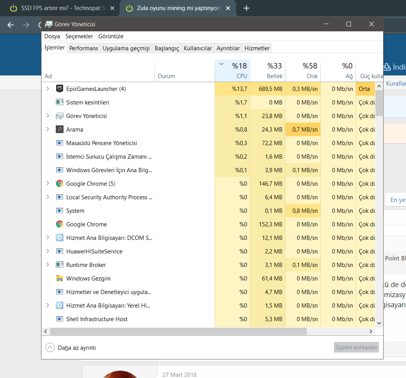
Task: Click the Windows Görevleri İçin Ana Bilg icon
Action: tap(60, 170)
